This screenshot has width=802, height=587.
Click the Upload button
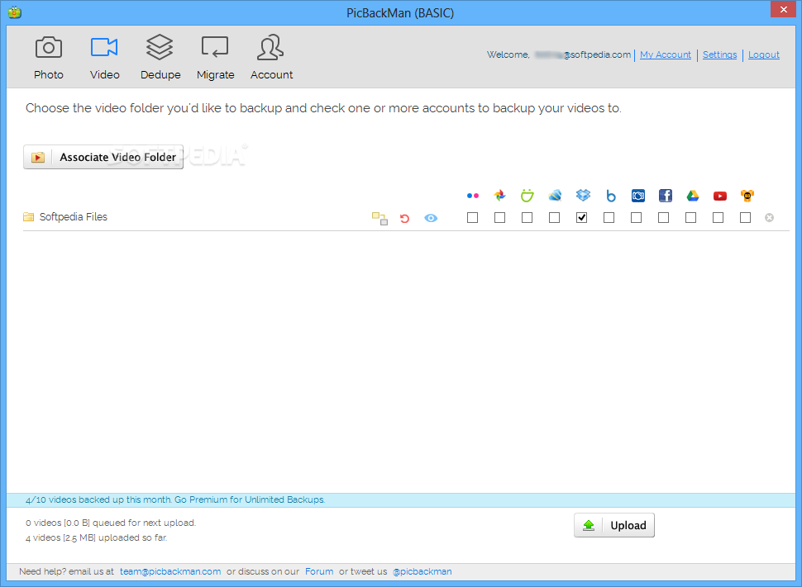(613, 525)
